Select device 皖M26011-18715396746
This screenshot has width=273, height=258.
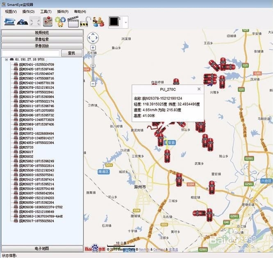(x=36, y=106)
